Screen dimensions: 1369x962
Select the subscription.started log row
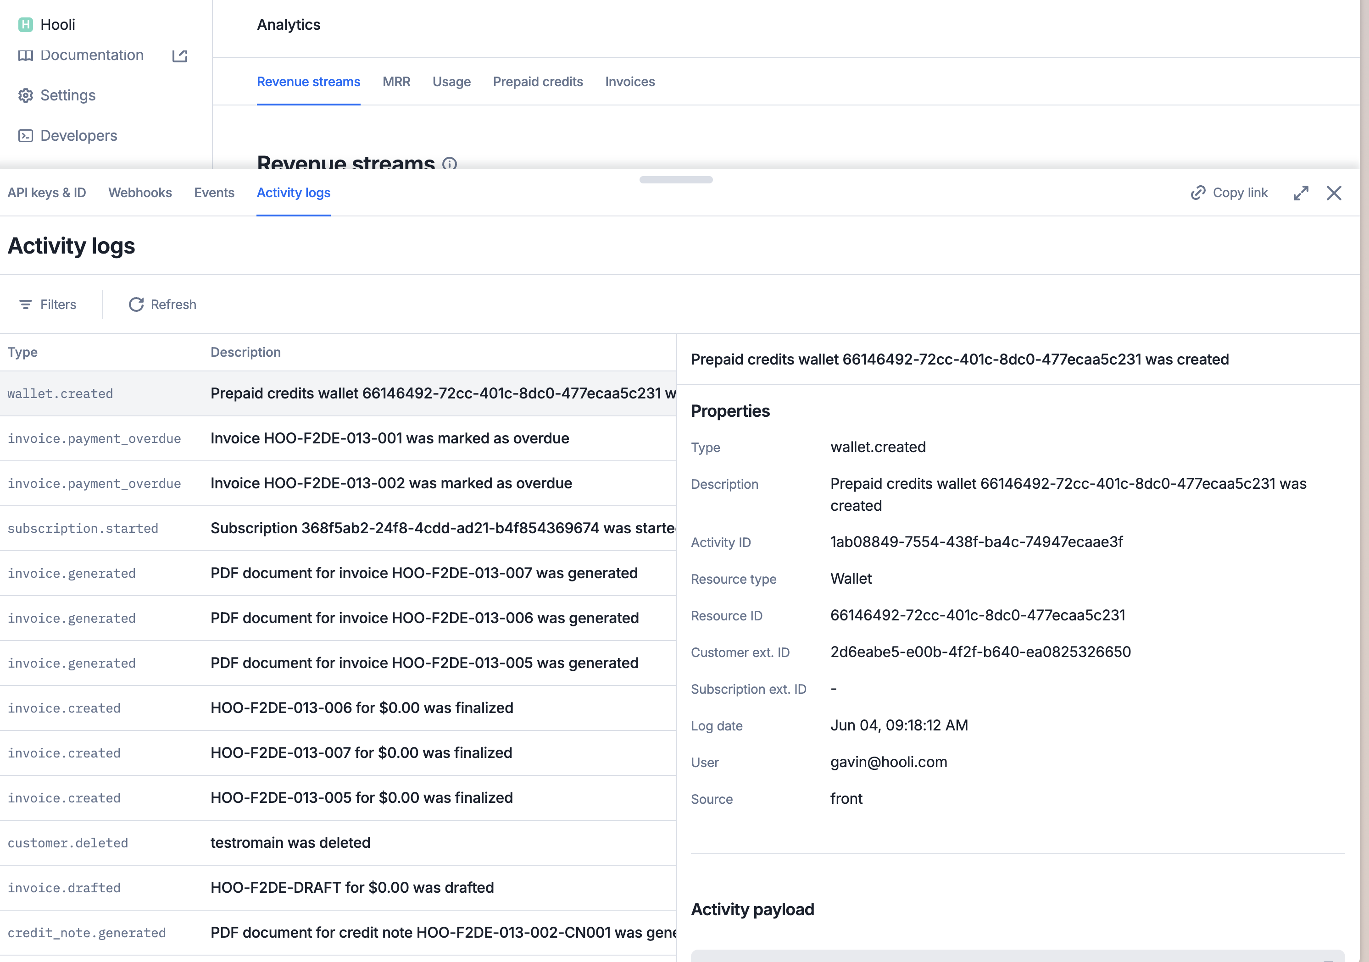[x=338, y=528]
